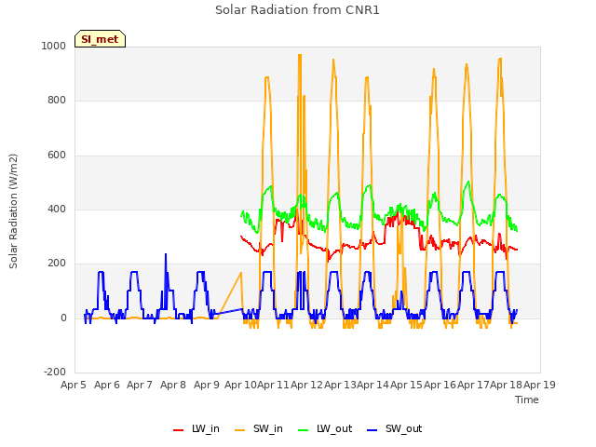
Task: Click the Apr 6 x-axis tick label
Action: [x=107, y=385]
